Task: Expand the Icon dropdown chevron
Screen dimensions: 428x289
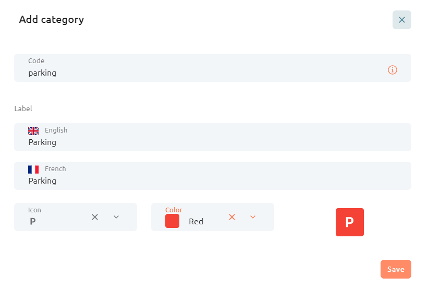Action: (116, 217)
